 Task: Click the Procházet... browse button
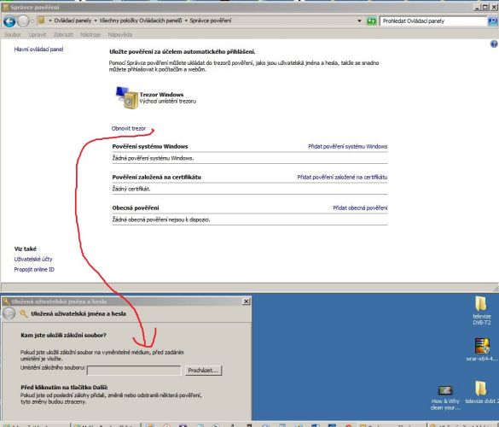pos(203,371)
